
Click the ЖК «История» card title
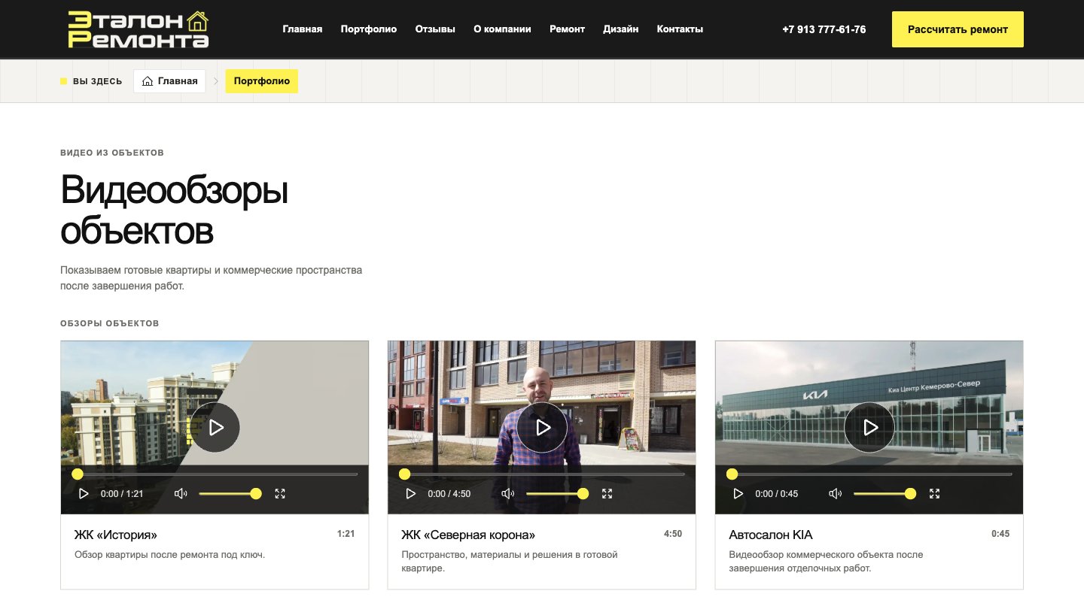click(116, 535)
